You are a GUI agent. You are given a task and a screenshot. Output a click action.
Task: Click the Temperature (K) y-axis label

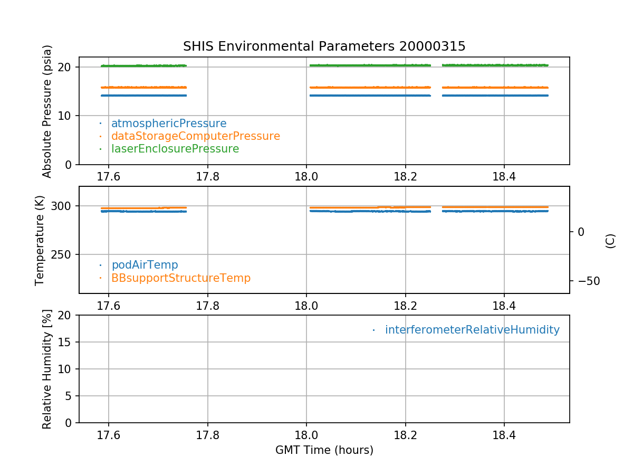(x=40, y=240)
